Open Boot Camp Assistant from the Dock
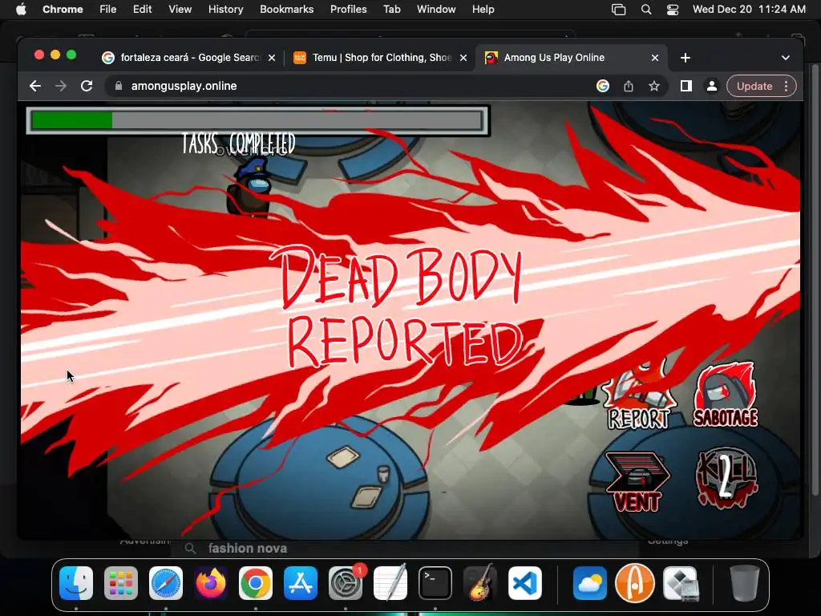This screenshot has width=821, height=616. click(x=680, y=583)
